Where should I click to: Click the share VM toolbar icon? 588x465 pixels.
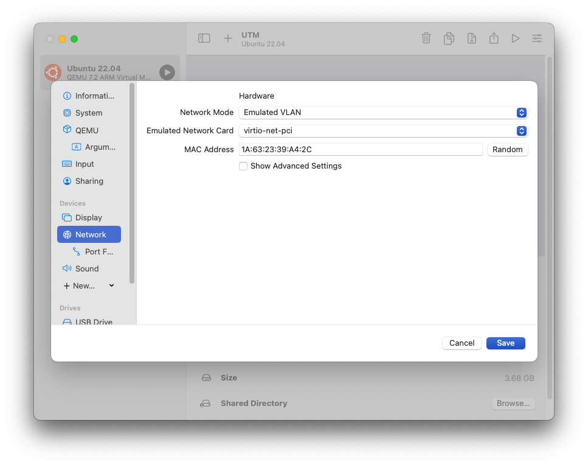(x=494, y=38)
